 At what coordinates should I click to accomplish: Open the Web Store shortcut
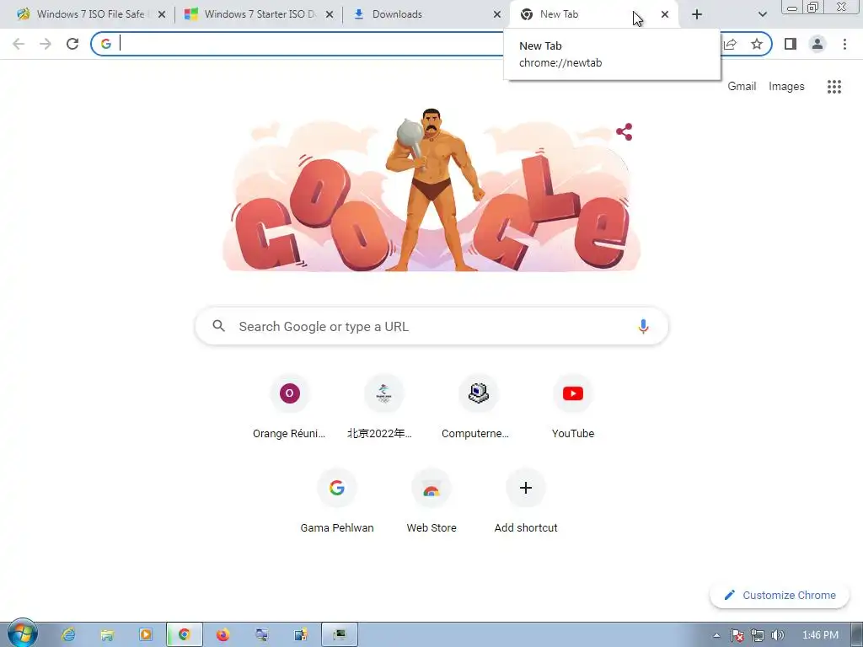tap(431, 501)
